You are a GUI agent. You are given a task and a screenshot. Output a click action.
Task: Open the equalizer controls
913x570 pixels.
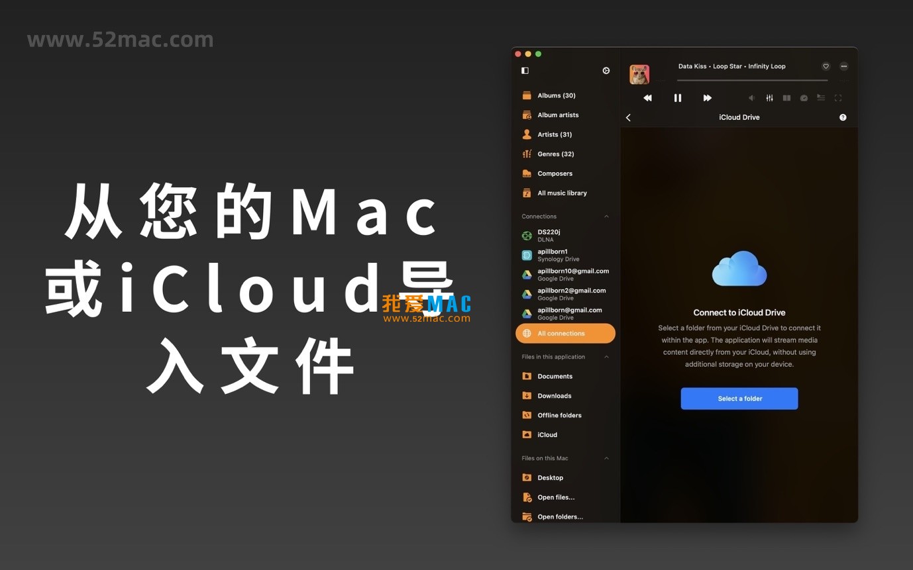pos(769,97)
